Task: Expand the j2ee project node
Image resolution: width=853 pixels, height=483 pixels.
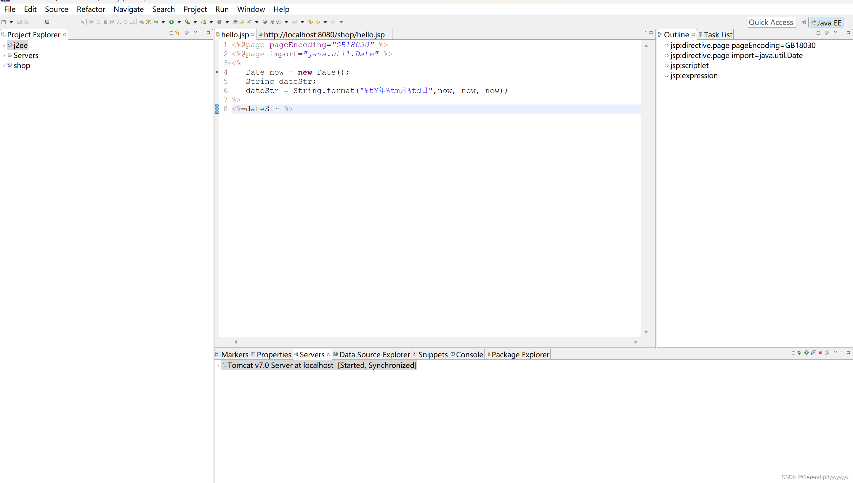Action: pyautogui.click(x=4, y=46)
